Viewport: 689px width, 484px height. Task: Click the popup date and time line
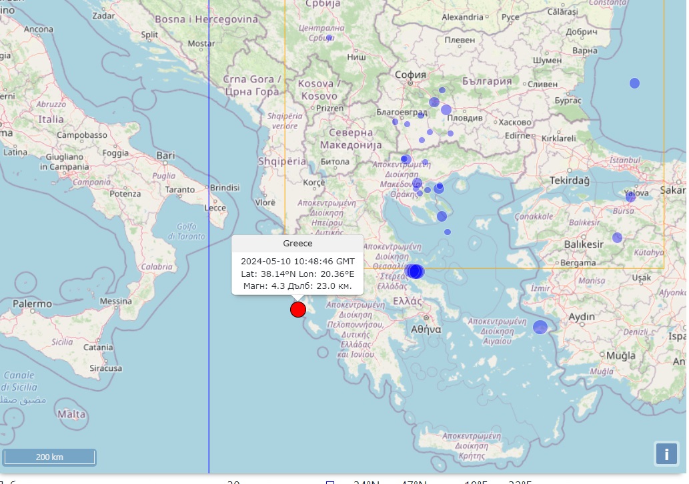tap(297, 261)
